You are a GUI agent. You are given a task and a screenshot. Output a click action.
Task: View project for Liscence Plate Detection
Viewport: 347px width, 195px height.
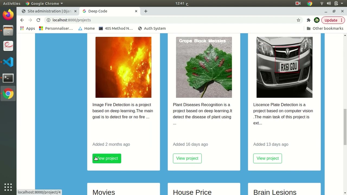click(268, 158)
